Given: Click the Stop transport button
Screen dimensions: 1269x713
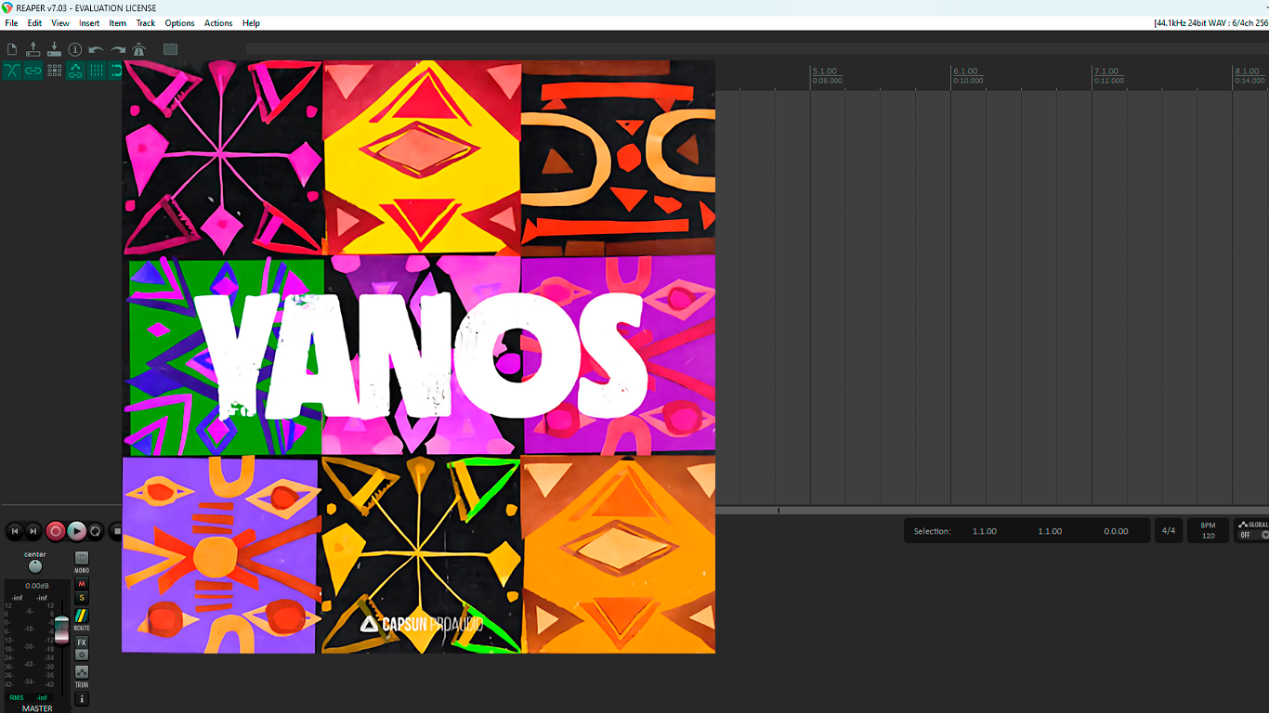Looking at the screenshot, I should tap(115, 531).
